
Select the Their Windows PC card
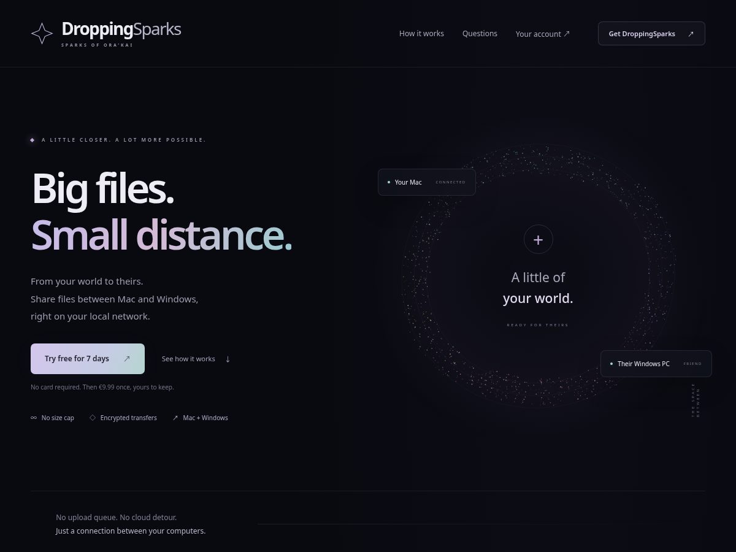click(x=656, y=364)
